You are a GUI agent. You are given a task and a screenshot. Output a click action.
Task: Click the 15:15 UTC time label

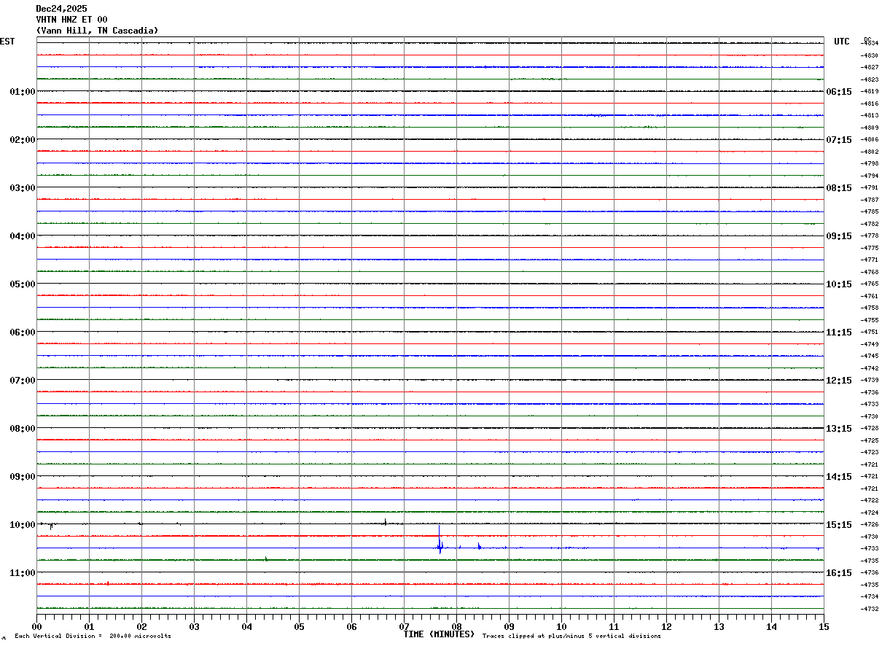pyautogui.click(x=839, y=525)
